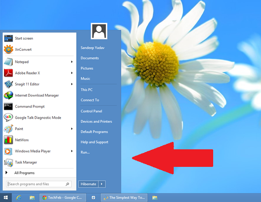The image size is (261, 202).
Task: Click the XnConvert label
Action: click(x=23, y=49)
